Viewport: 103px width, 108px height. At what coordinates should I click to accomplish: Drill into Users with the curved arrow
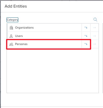(x=86, y=36)
